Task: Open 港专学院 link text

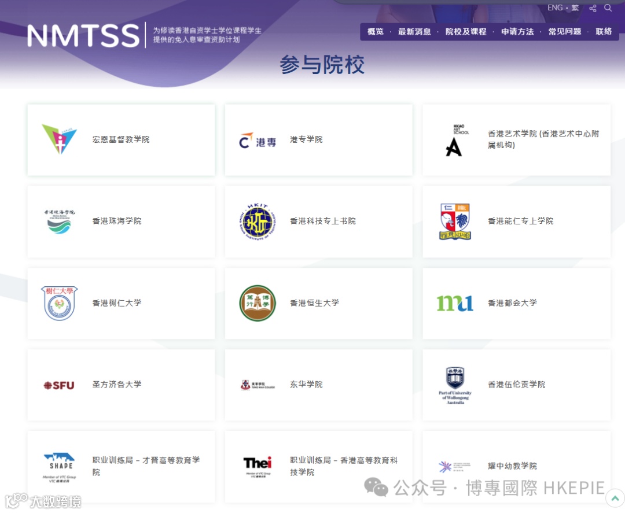Action: coord(306,139)
